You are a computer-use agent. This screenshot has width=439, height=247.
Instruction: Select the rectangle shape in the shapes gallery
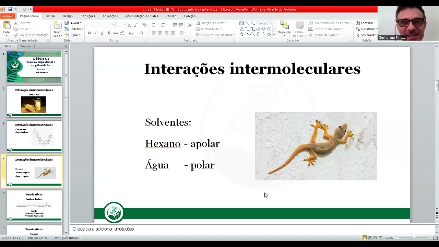point(258,23)
